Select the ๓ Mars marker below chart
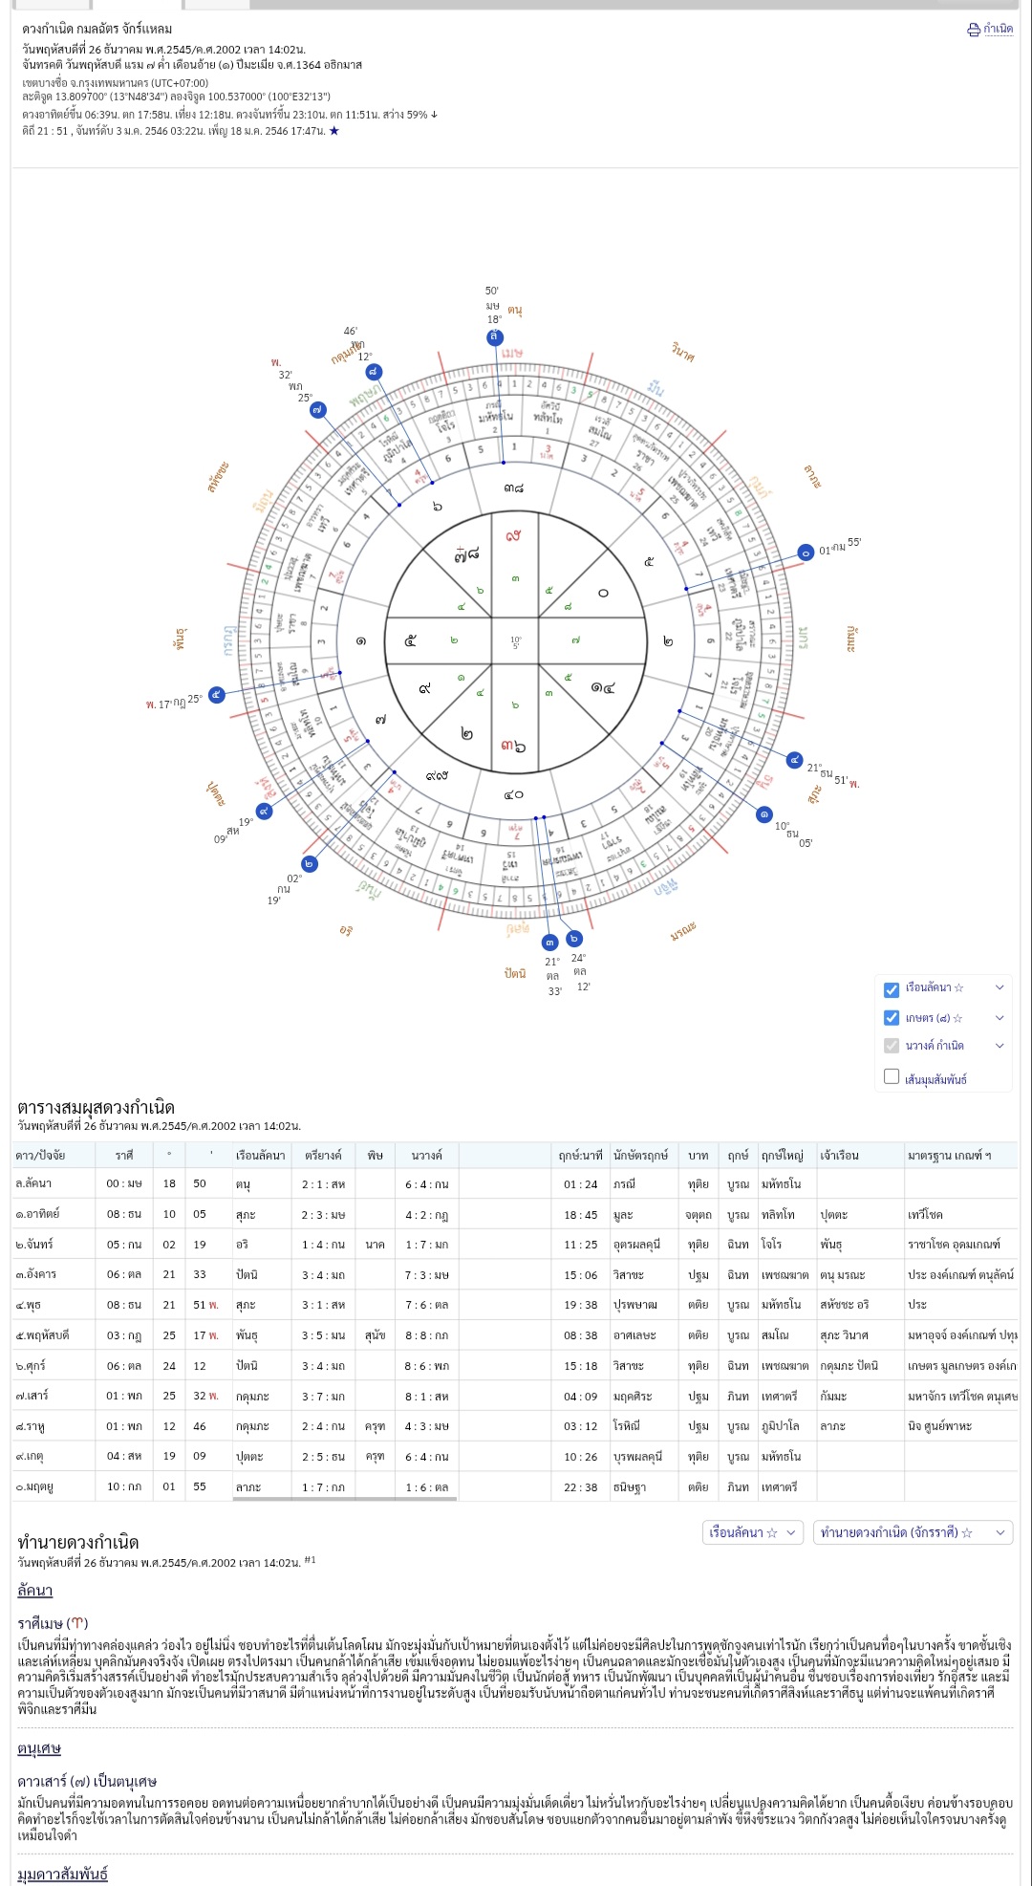The image size is (1032, 1886). [549, 942]
